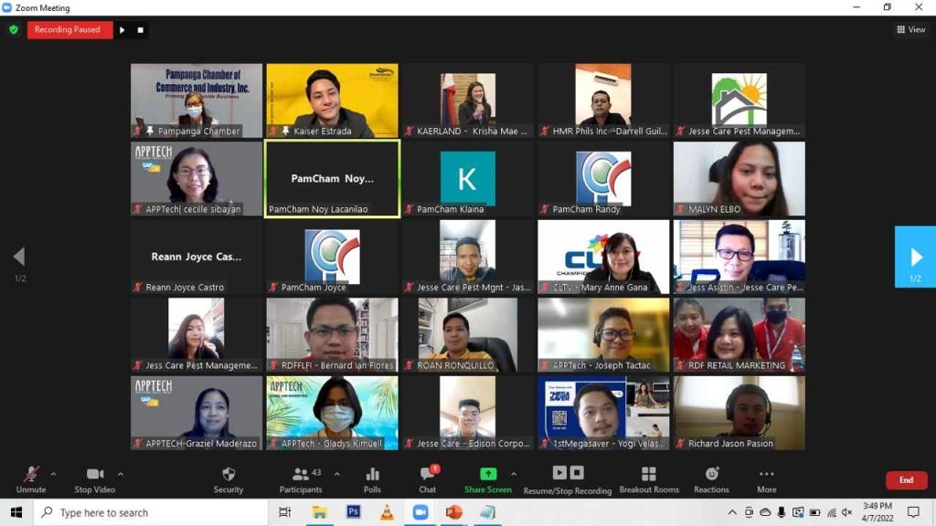
Task: Expand the arrow beside Participants
Action: coord(337,474)
